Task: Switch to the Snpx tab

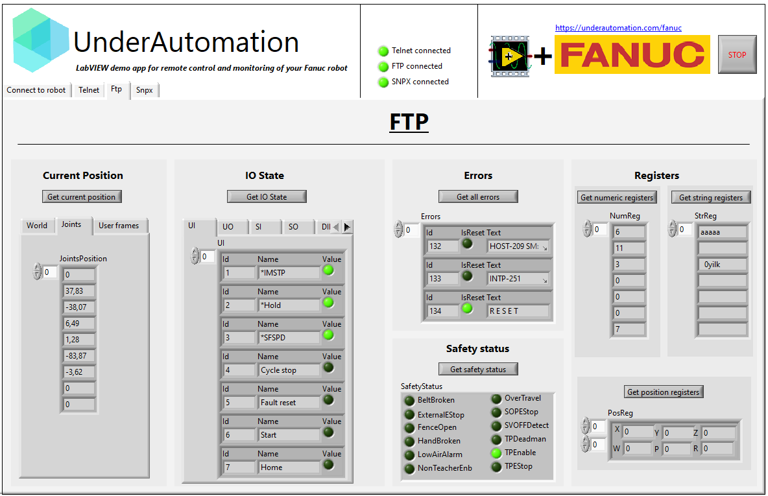Action: 145,90
